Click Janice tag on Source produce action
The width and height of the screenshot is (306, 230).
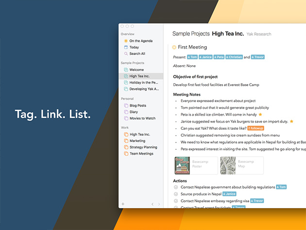click(229, 194)
